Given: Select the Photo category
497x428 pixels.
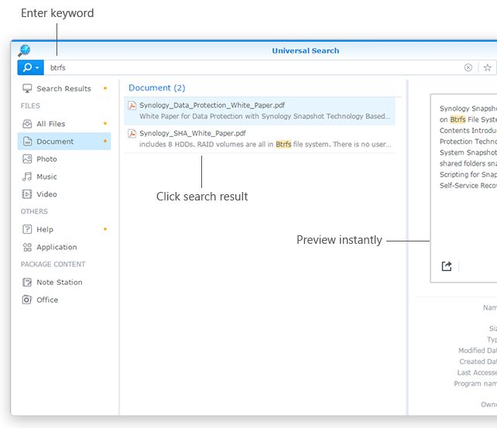Looking at the screenshot, I should tap(64, 159).
